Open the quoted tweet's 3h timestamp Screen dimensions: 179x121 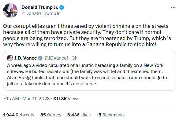[x=75, y=58]
